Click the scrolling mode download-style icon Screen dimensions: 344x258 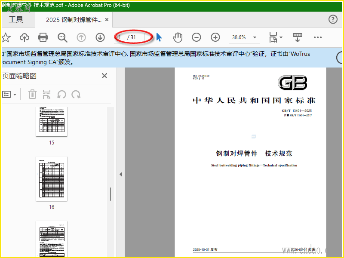[297, 37]
